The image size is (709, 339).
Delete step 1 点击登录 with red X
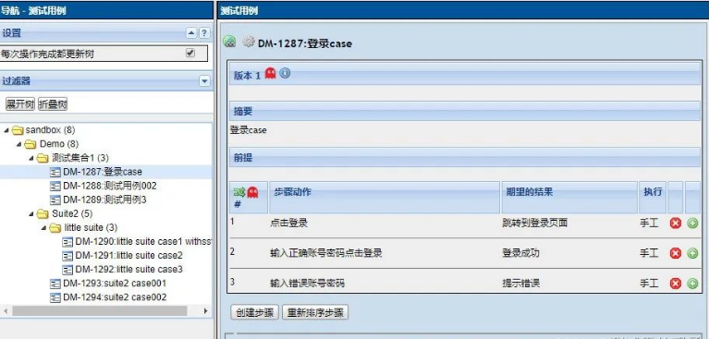click(676, 224)
